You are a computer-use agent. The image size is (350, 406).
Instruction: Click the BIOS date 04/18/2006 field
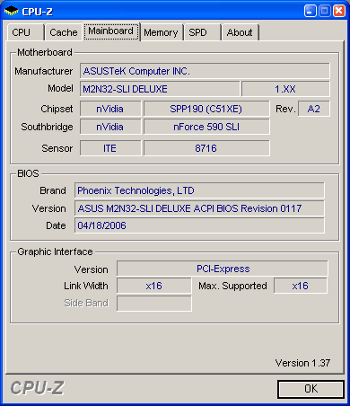click(199, 225)
